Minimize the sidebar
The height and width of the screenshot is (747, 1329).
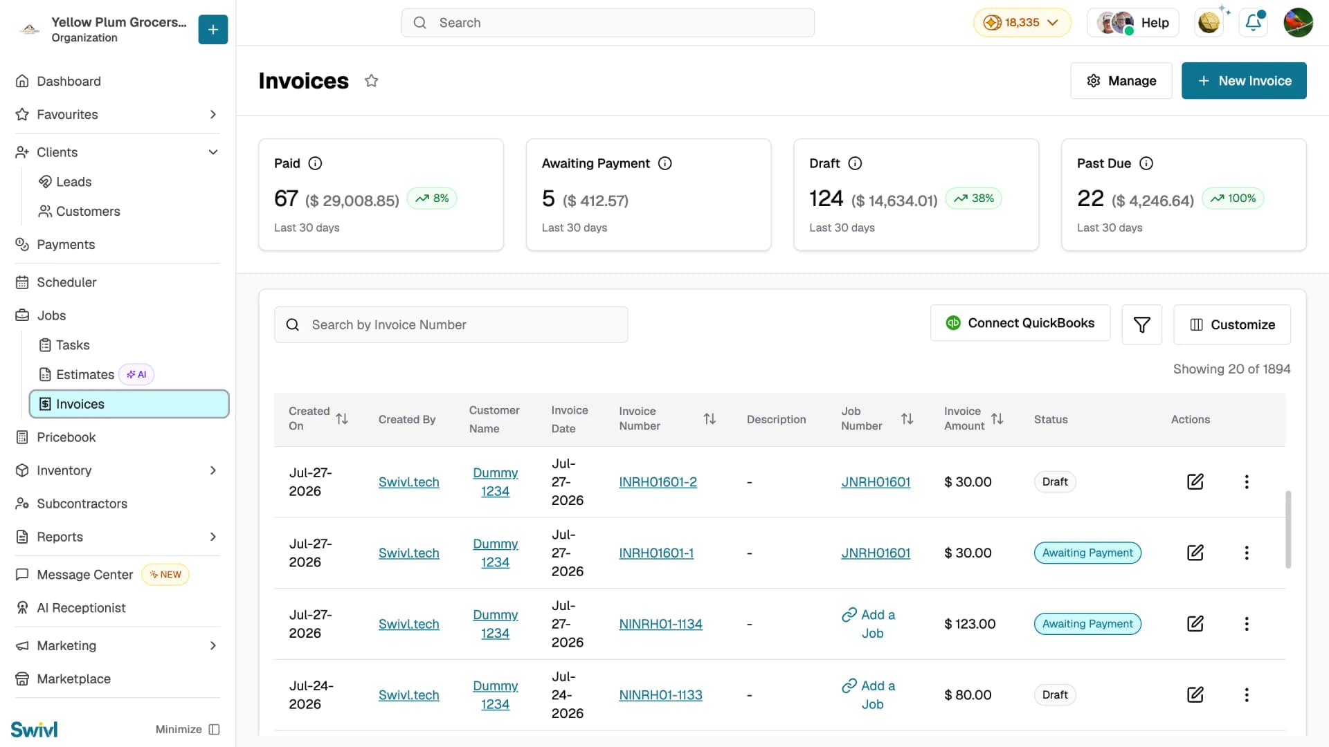click(x=188, y=729)
